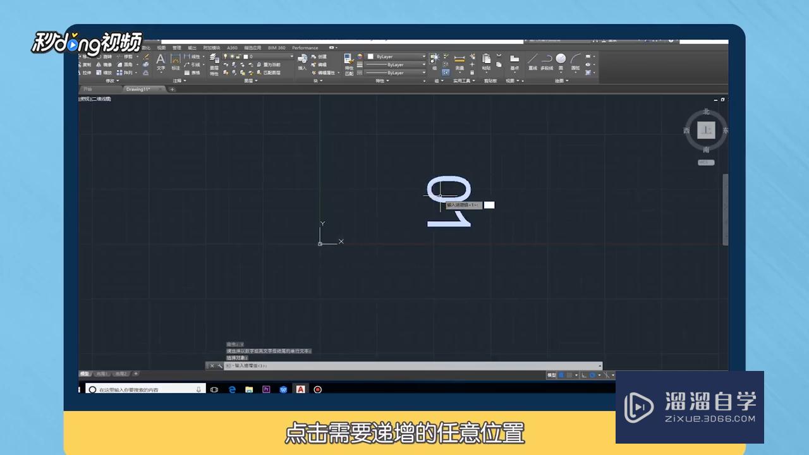Expand the 实用工具 panel dropdown

[465, 81]
